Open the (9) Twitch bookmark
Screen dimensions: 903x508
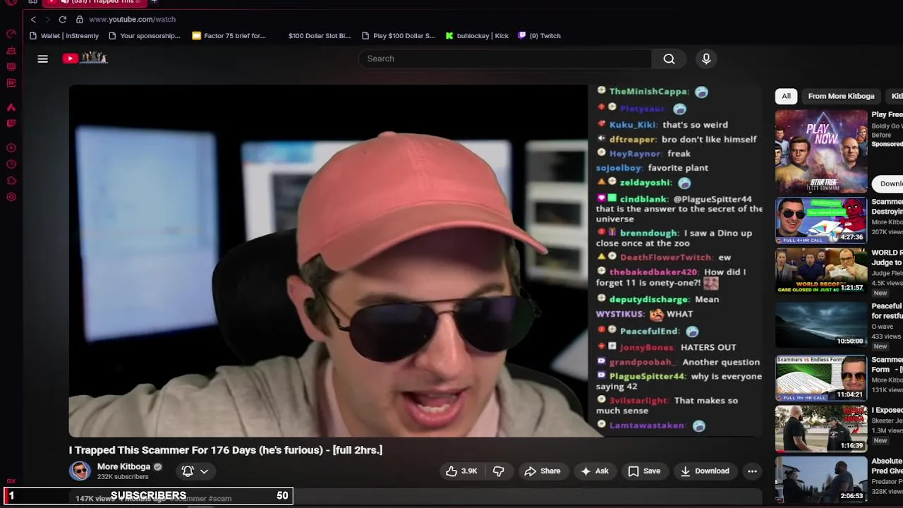pos(540,35)
